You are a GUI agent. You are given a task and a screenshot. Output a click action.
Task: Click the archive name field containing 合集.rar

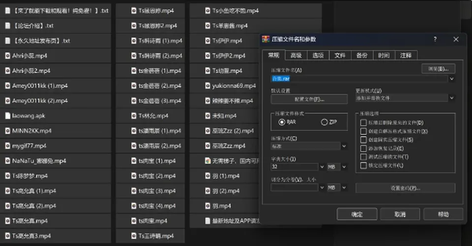pos(359,79)
